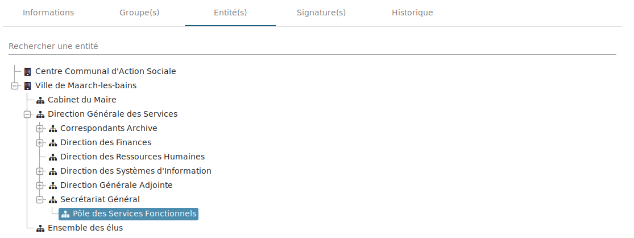Expand Direction des Systèmes d'Information
The width and height of the screenshot is (634, 238).
pyautogui.click(x=40, y=171)
